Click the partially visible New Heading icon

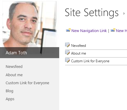click(x=113, y=30)
